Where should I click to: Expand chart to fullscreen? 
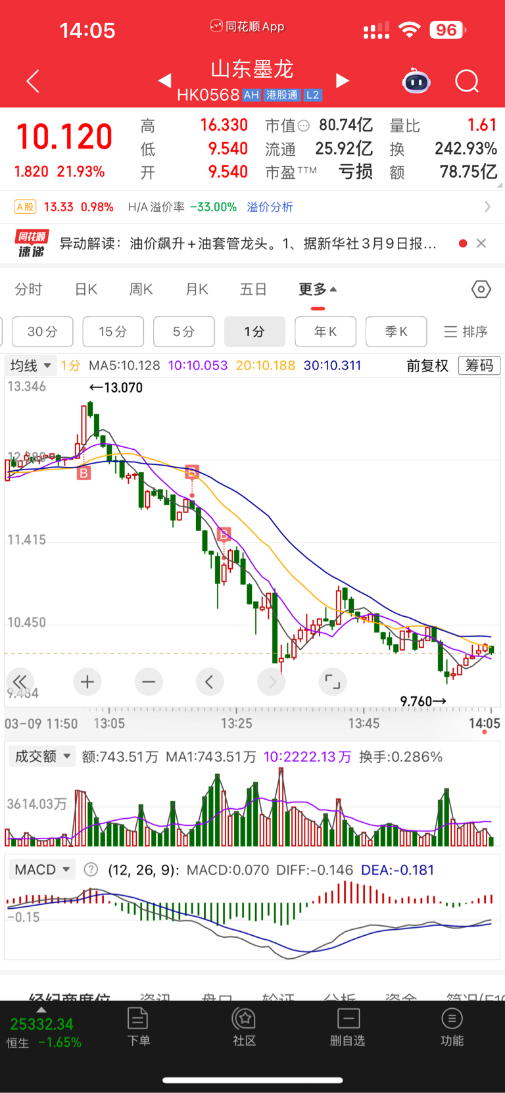333,682
